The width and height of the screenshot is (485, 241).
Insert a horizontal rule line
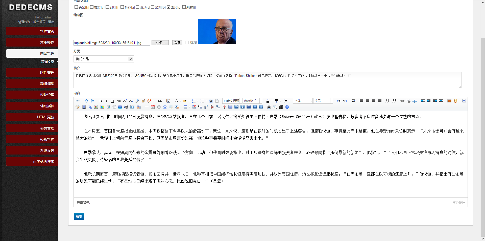pyautogui.click(x=147, y=107)
